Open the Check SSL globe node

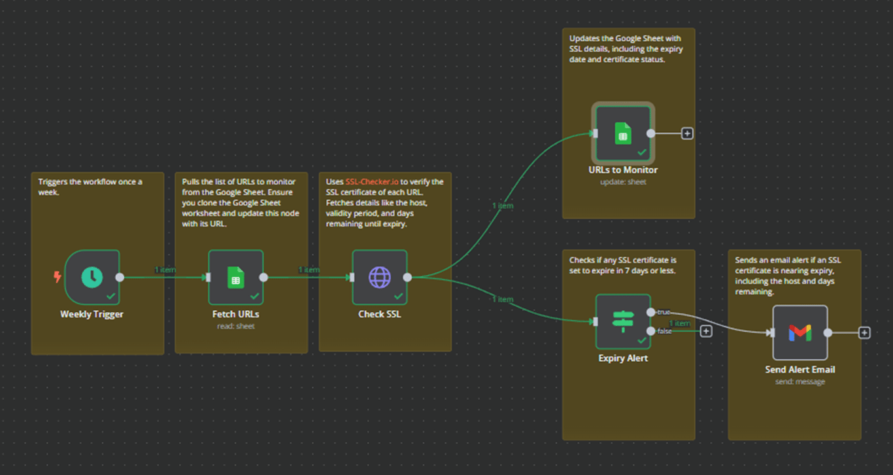(380, 277)
